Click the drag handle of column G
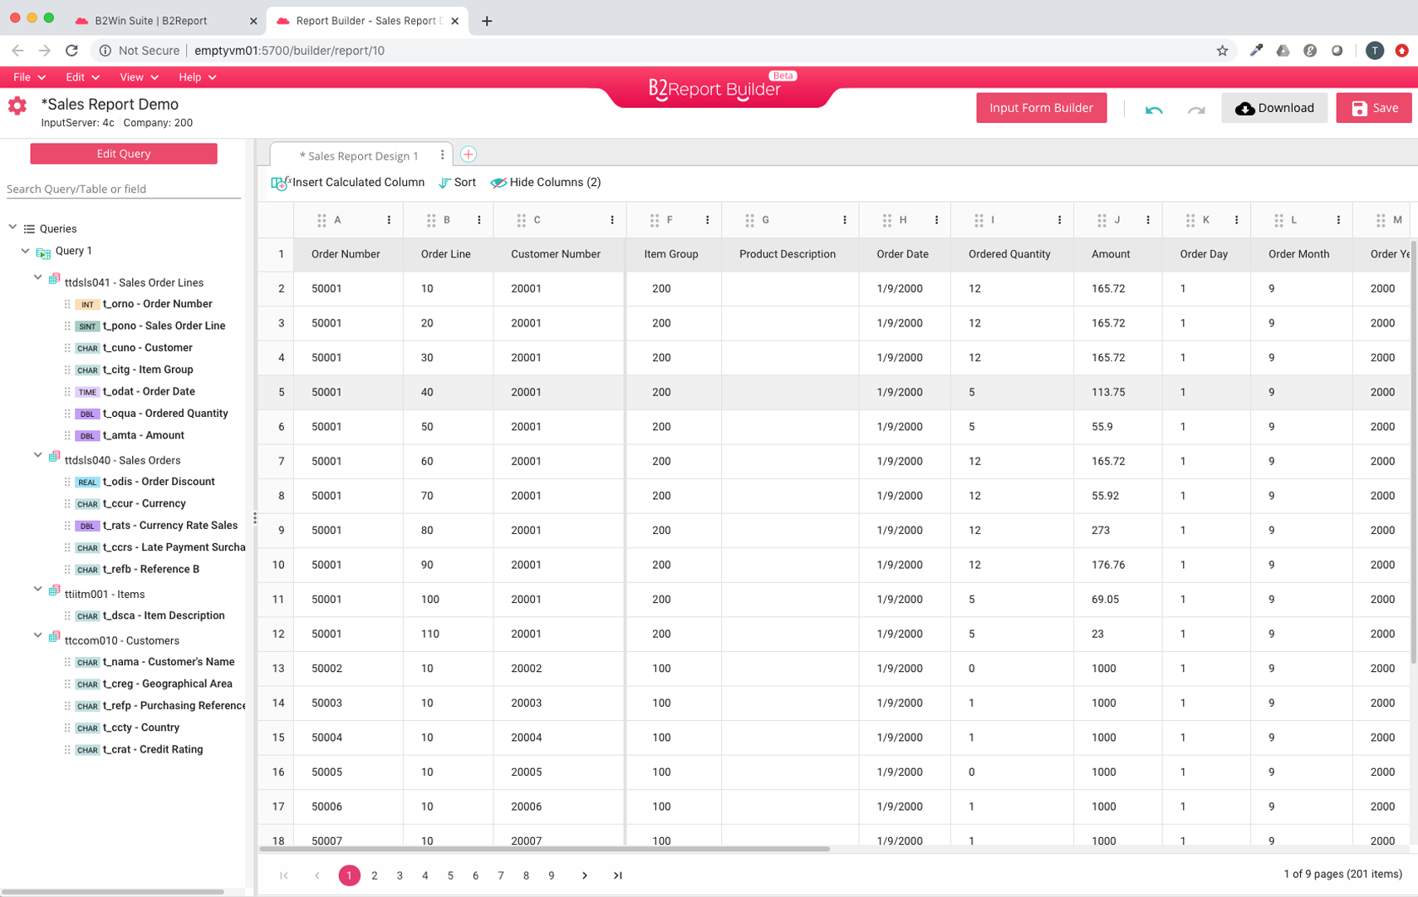This screenshot has height=897, width=1418. click(749, 220)
